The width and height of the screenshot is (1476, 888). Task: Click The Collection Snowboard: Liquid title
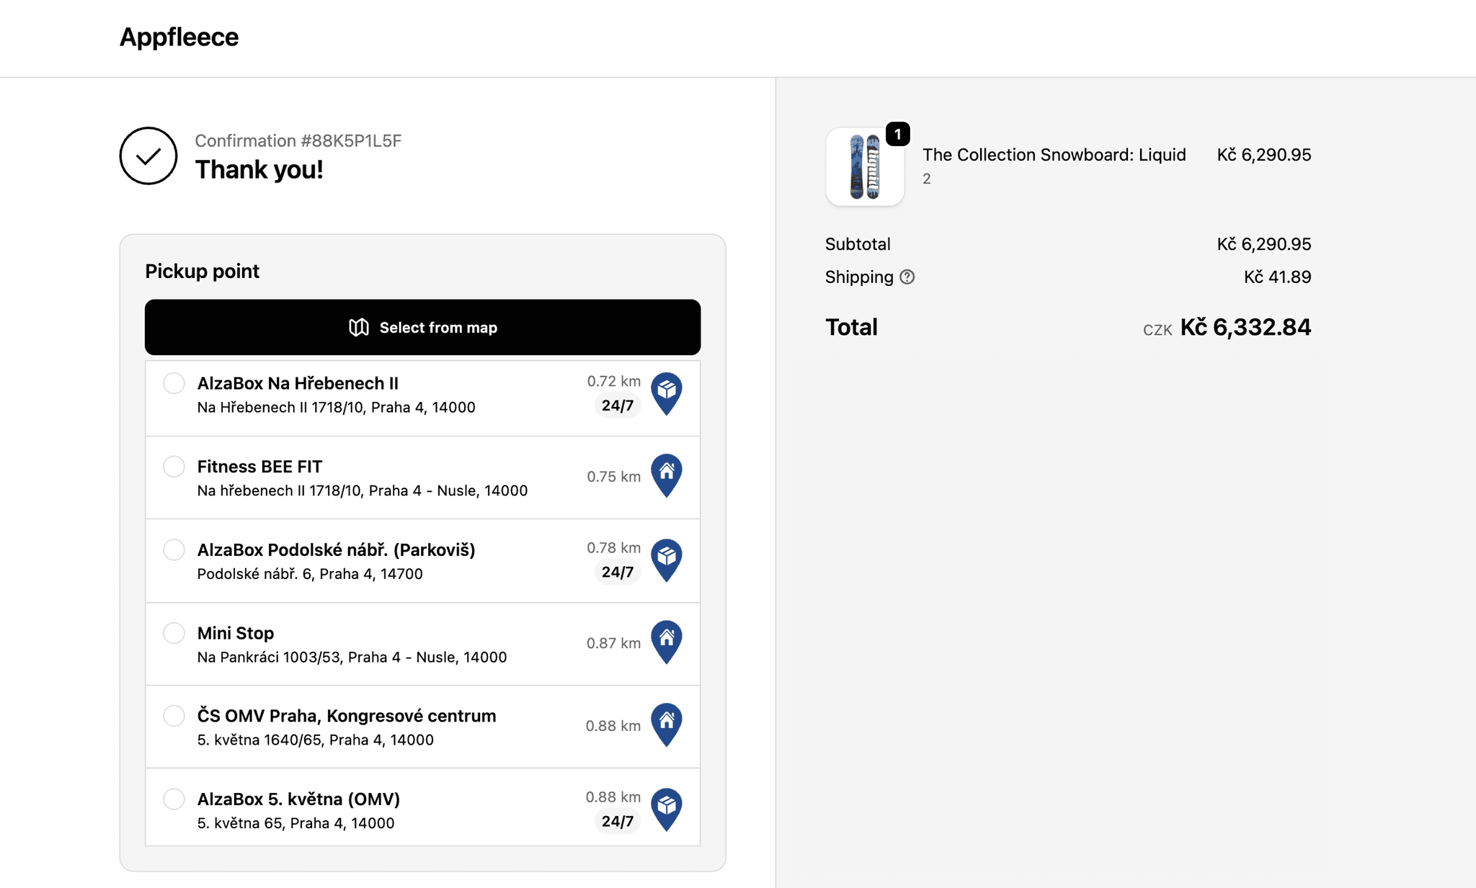(1054, 155)
